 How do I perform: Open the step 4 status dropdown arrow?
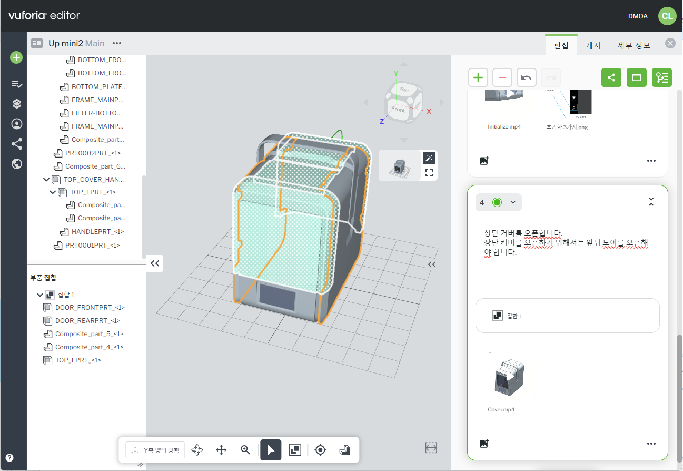[513, 202]
